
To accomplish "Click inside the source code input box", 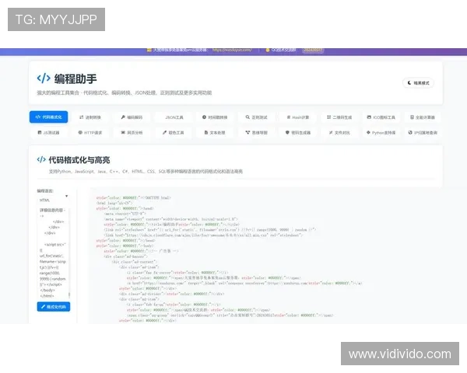I will tap(53, 253).
